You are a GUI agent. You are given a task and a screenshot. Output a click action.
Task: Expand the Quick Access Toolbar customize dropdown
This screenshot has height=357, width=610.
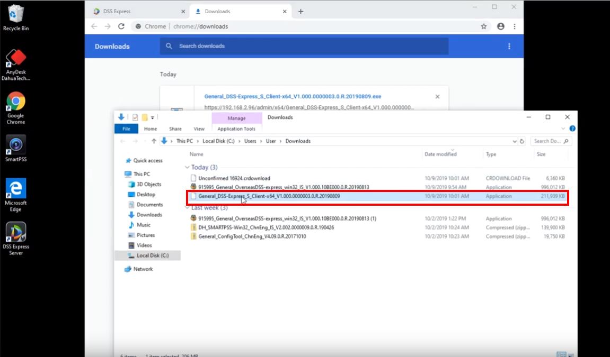point(153,117)
